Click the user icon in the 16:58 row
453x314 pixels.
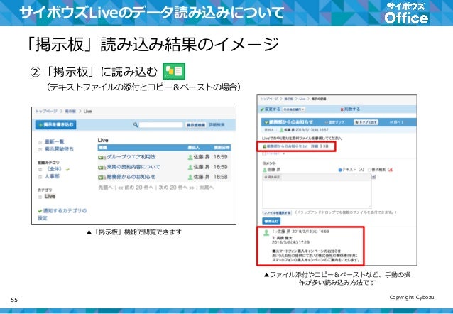tap(190, 177)
